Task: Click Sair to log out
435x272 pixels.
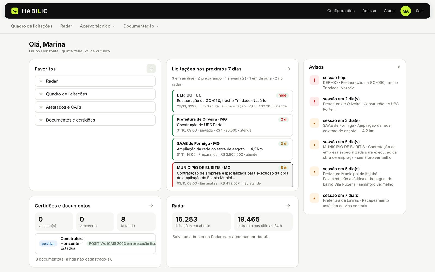Action: click(419, 11)
